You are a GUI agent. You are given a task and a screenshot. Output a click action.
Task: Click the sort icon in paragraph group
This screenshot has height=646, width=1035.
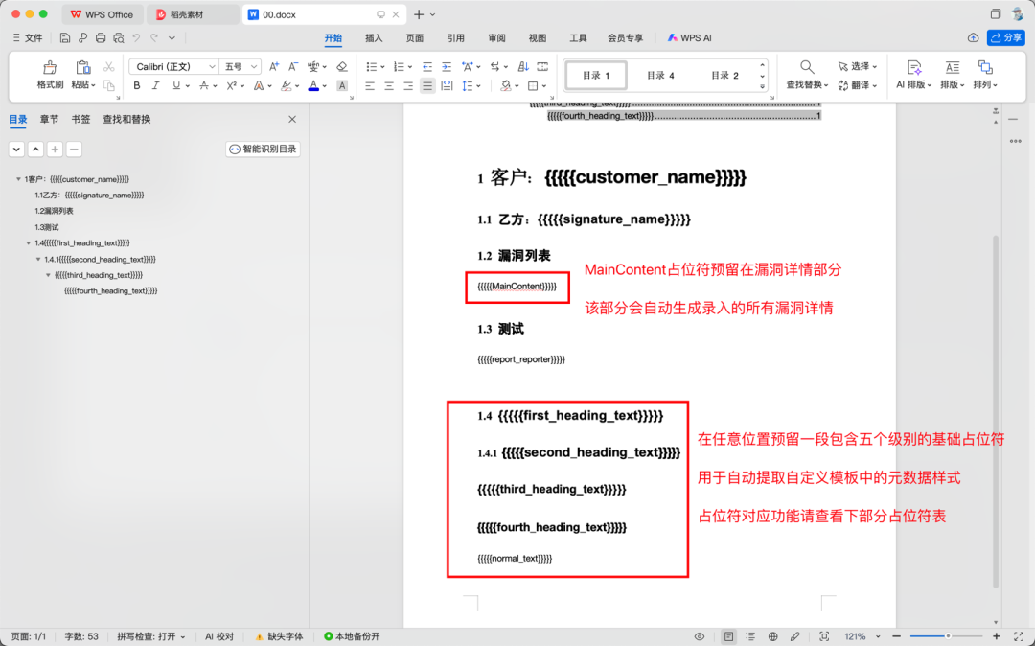click(523, 67)
